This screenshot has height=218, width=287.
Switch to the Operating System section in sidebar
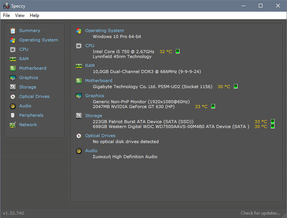pyautogui.click(x=38, y=40)
